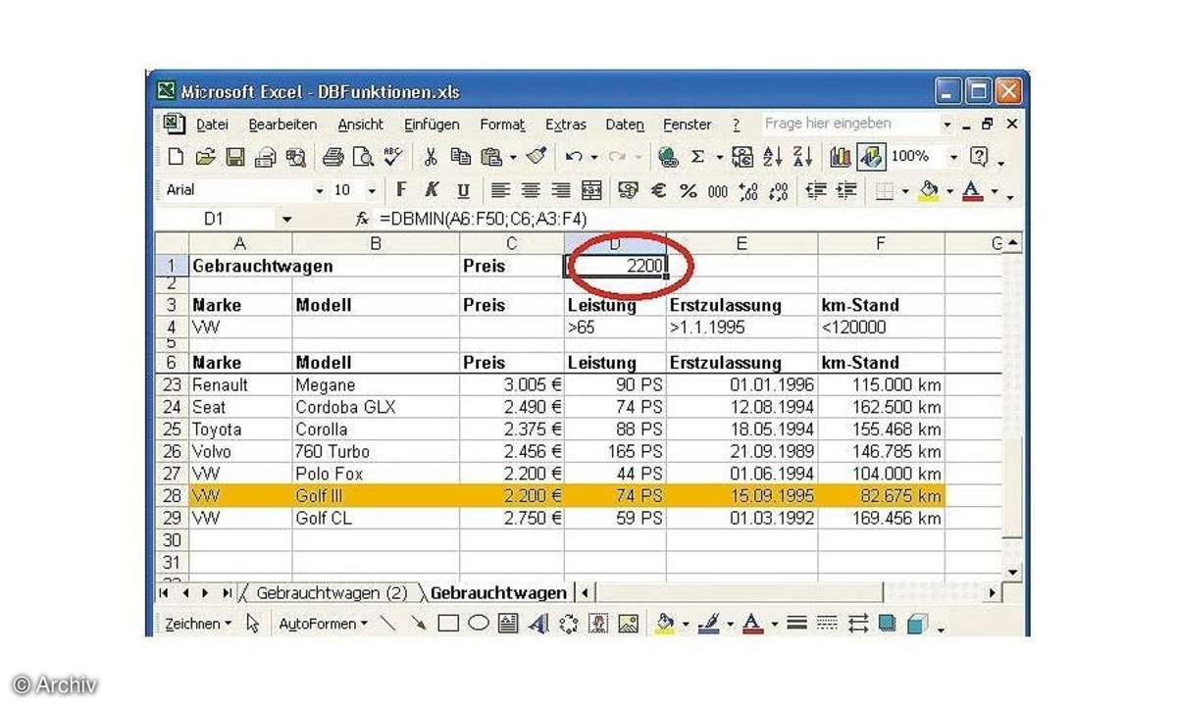Viewport: 1177px width, 706px height.
Task: Select row header 28
Action: 173,495
